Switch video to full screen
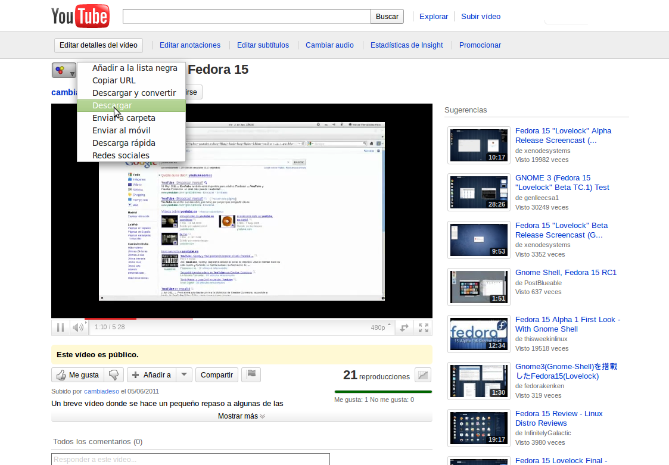Screen dimensions: 669x465 click(423, 327)
